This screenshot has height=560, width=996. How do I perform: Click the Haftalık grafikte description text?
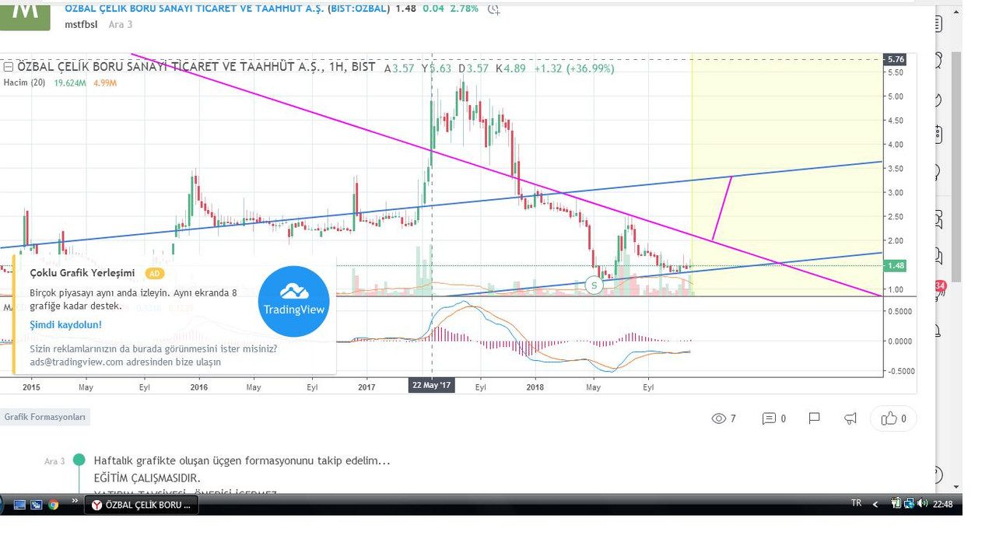coord(242,460)
